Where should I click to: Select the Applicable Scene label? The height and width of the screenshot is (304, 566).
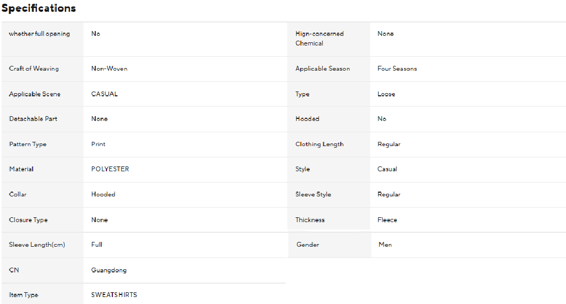(35, 94)
